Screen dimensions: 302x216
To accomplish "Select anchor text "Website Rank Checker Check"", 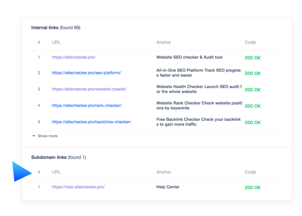I will tap(185, 103).
